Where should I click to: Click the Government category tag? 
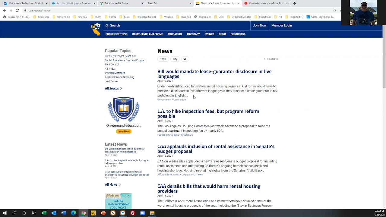click(164, 99)
